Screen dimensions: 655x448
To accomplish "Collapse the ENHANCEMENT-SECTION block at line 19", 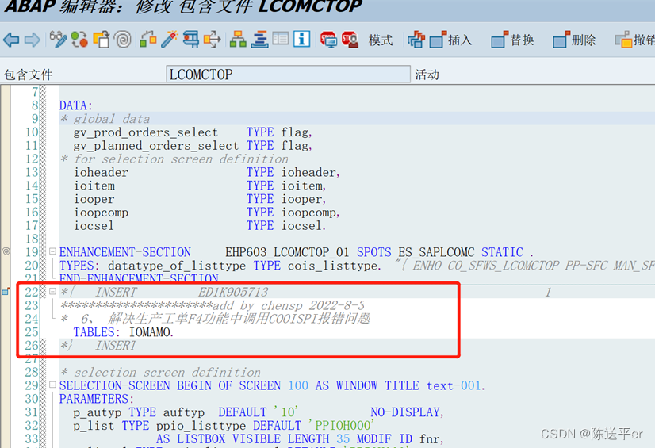I will [x=52, y=251].
